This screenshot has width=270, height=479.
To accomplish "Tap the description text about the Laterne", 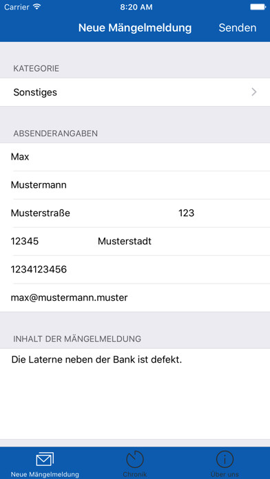I will click(96, 359).
